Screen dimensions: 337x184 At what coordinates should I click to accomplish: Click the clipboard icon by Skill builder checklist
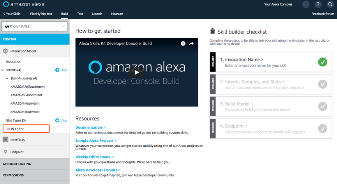point(213,31)
